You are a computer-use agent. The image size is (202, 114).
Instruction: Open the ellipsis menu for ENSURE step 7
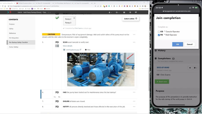pyautogui.click(x=134, y=101)
